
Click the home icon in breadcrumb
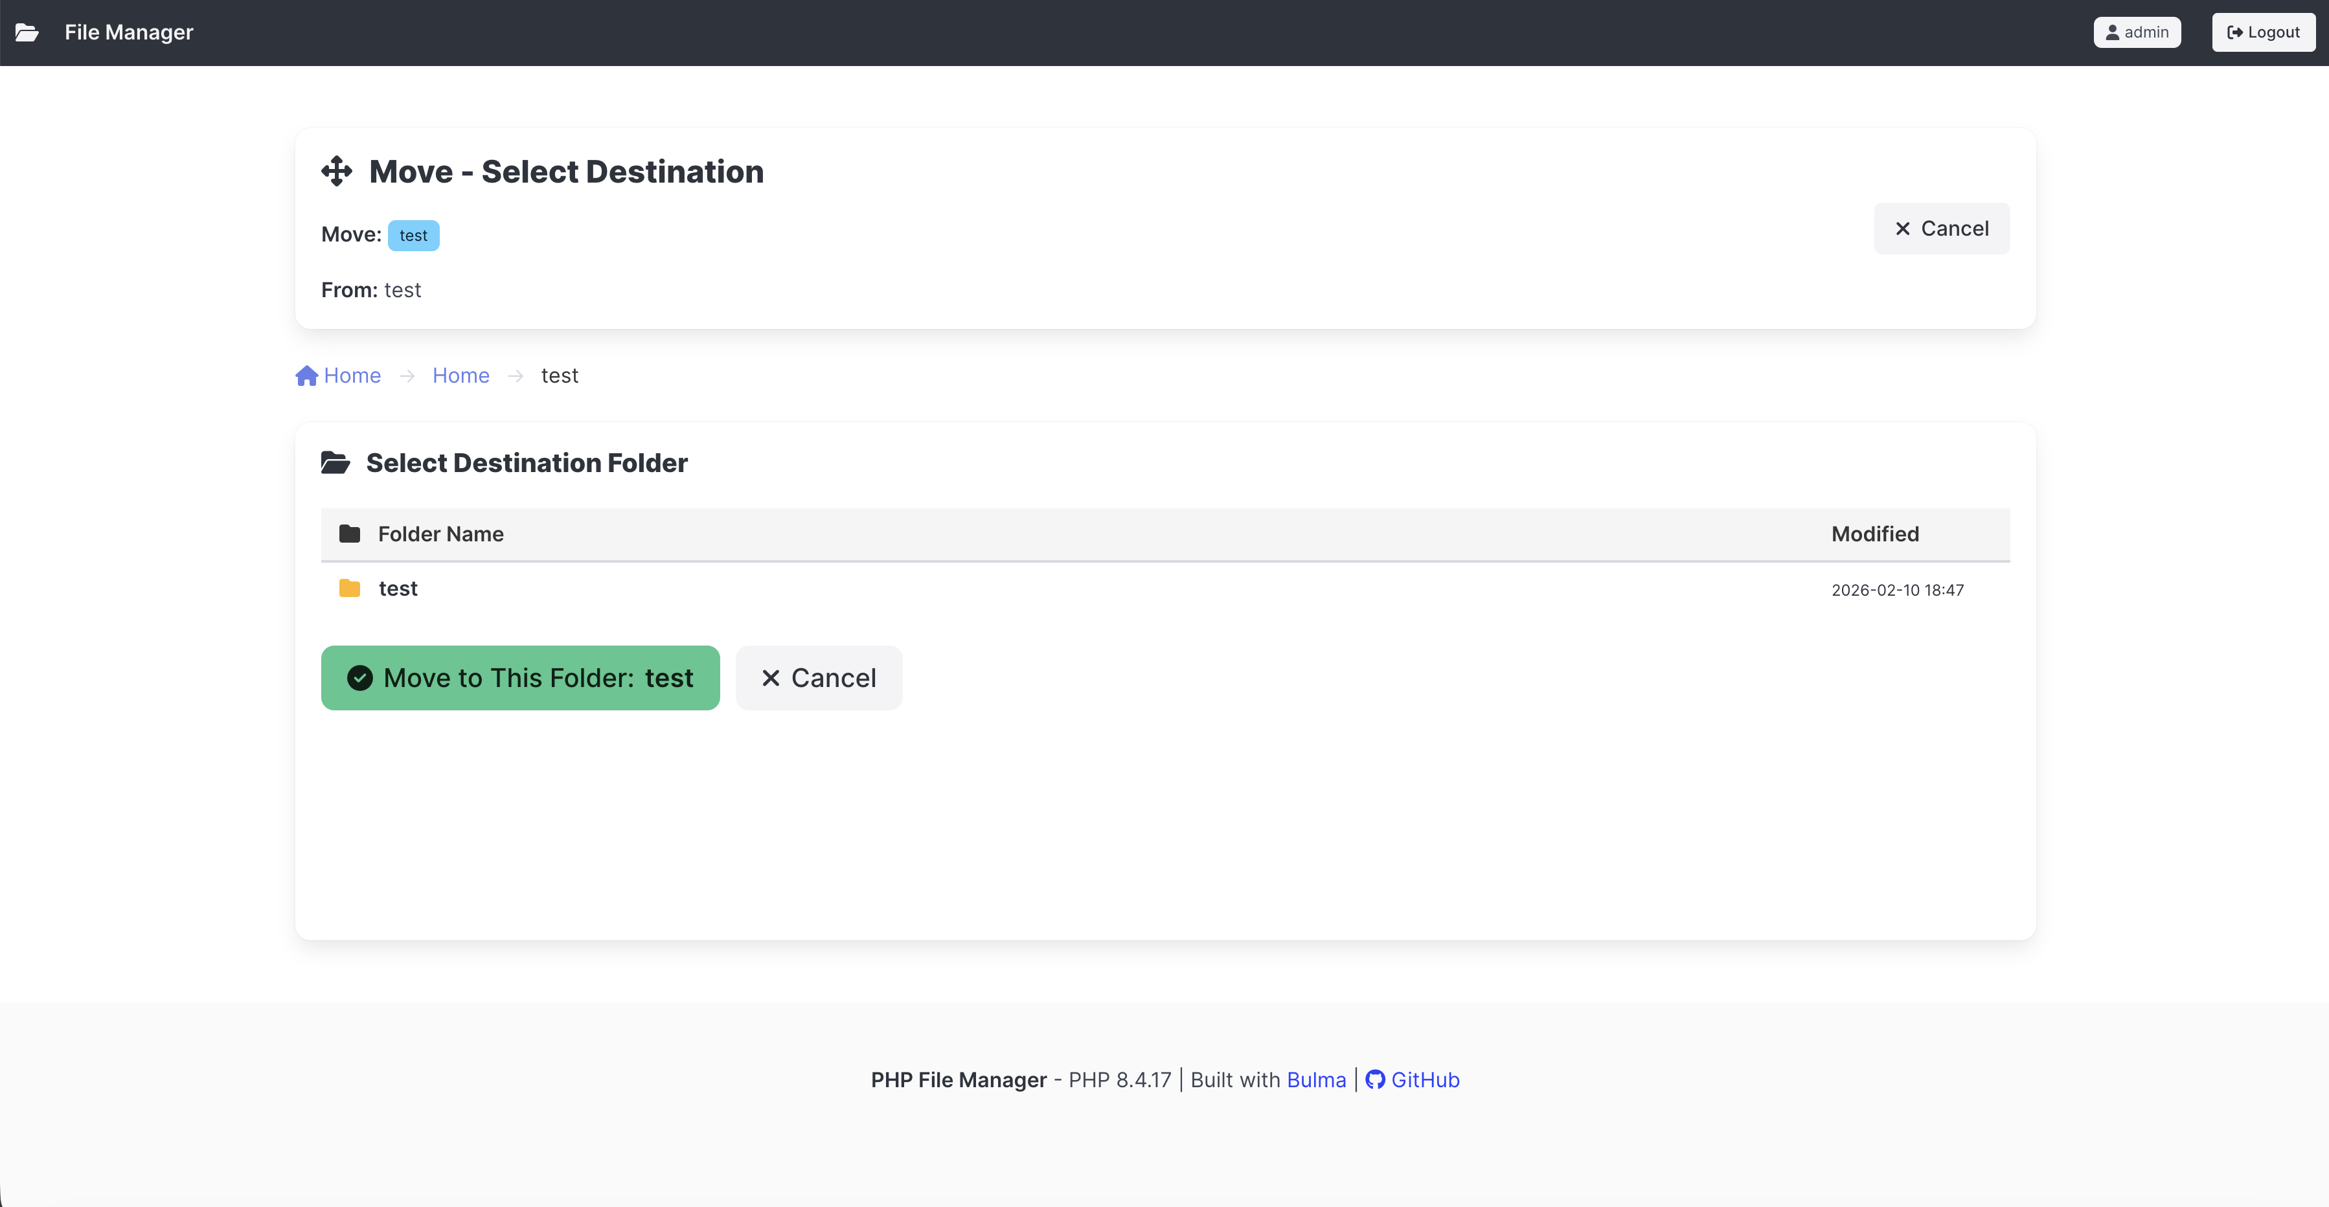tap(306, 375)
